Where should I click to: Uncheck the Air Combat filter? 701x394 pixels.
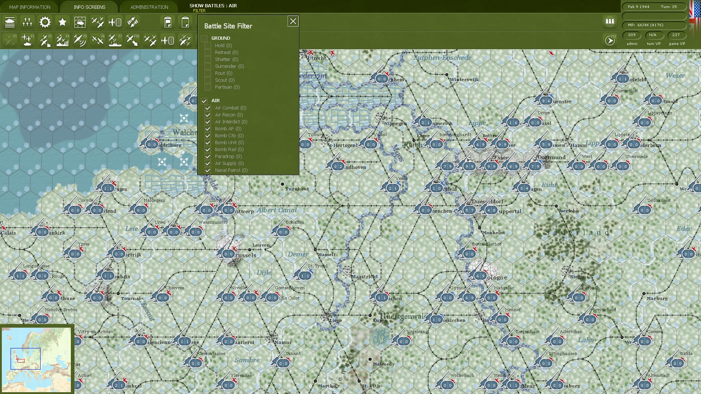point(208,108)
